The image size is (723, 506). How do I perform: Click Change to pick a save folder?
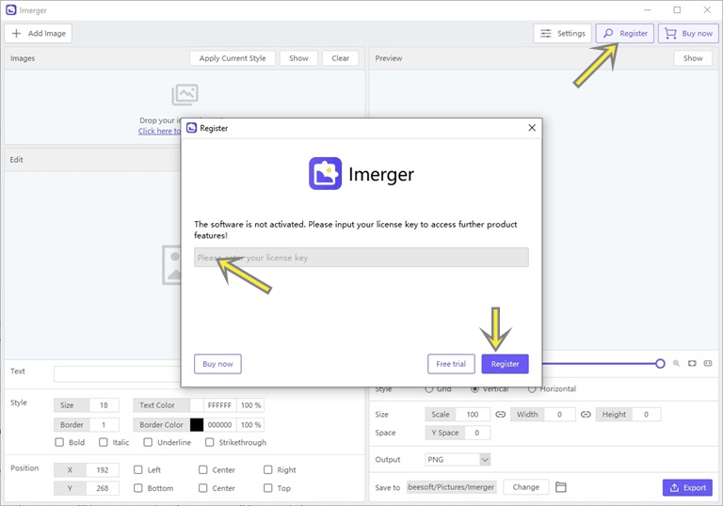click(x=525, y=487)
